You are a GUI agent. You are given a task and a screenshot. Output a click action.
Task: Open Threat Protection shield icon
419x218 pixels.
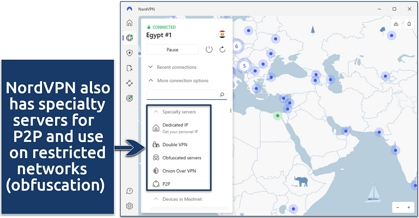(x=129, y=53)
